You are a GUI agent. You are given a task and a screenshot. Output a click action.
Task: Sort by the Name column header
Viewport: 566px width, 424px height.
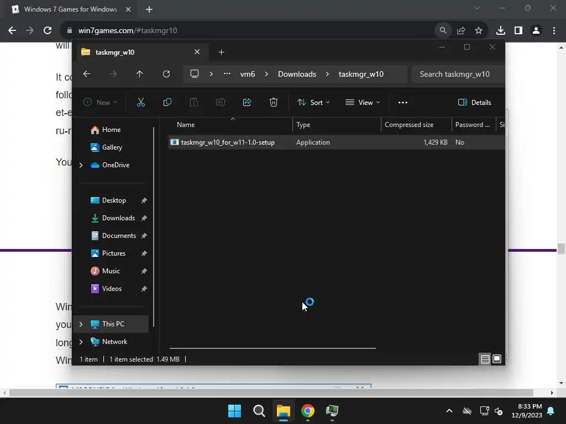[231, 125]
